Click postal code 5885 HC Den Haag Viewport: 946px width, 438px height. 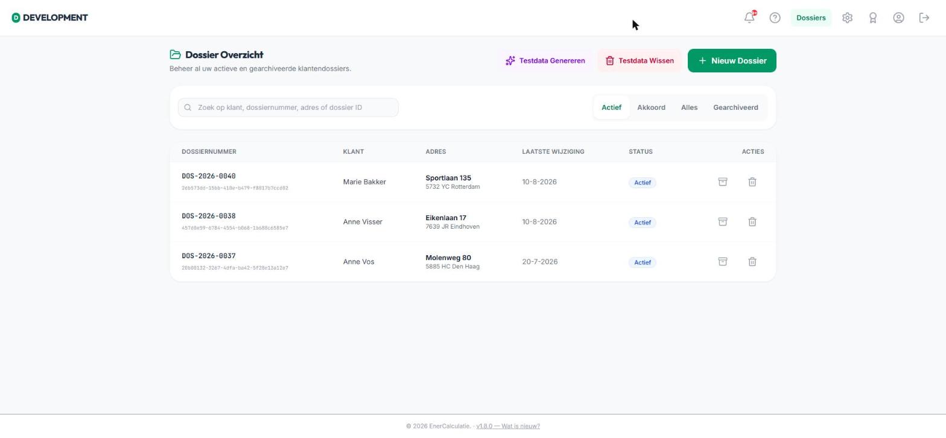click(x=452, y=267)
